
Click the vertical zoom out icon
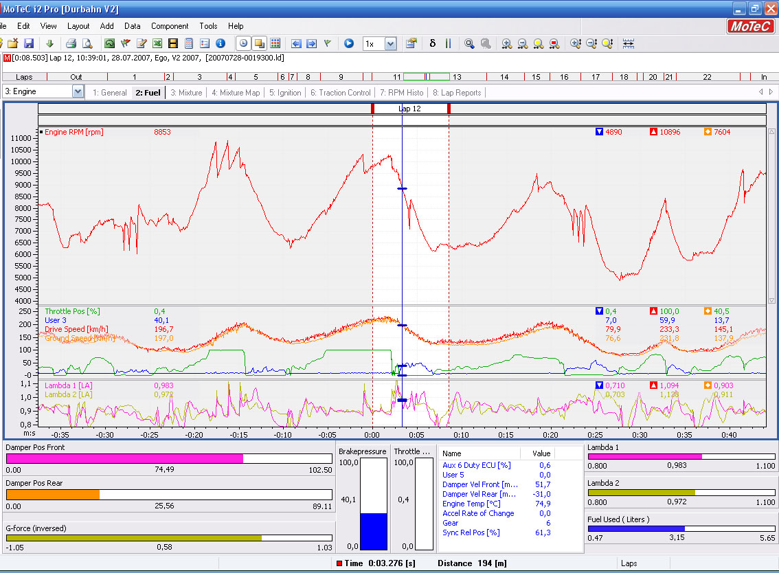[x=591, y=44]
